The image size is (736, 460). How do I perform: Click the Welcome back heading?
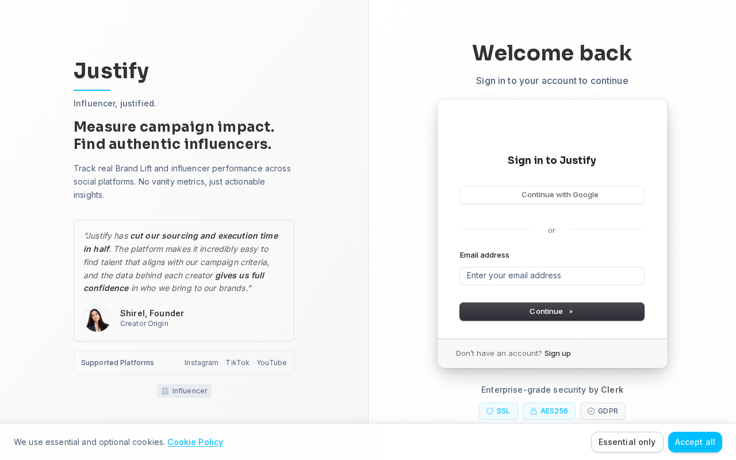pyautogui.click(x=552, y=53)
